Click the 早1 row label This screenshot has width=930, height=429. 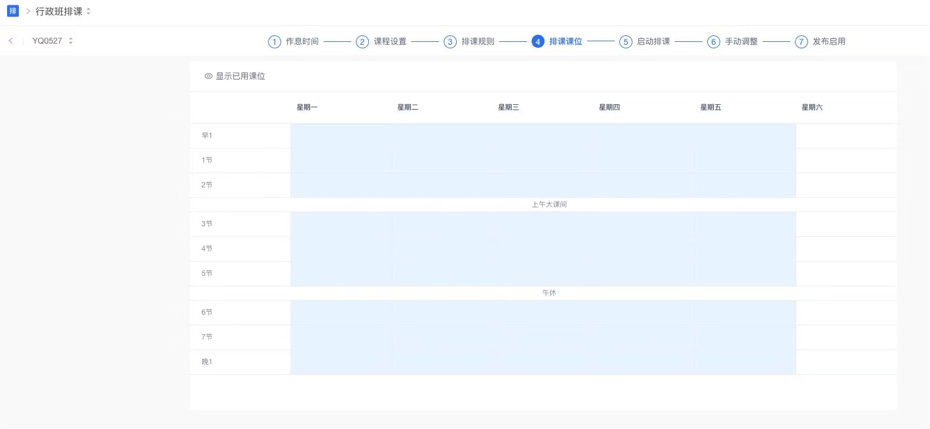(x=207, y=136)
